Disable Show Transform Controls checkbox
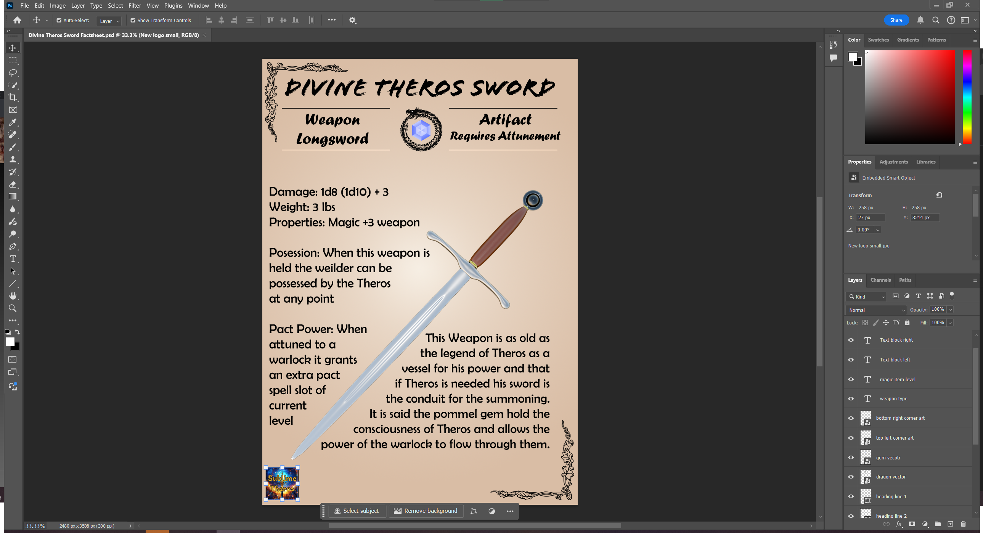Screen dimensions: 983x533 (x=133, y=21)
